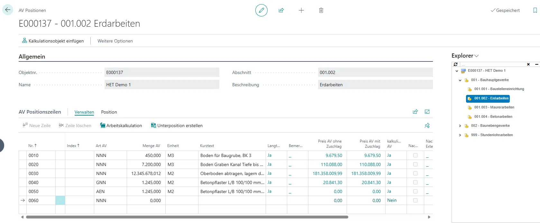Image resolution: width=540 pixels, height=223 pixels.
Task: Open the Explorer dropdown chevron
Action: click(477, 56)
